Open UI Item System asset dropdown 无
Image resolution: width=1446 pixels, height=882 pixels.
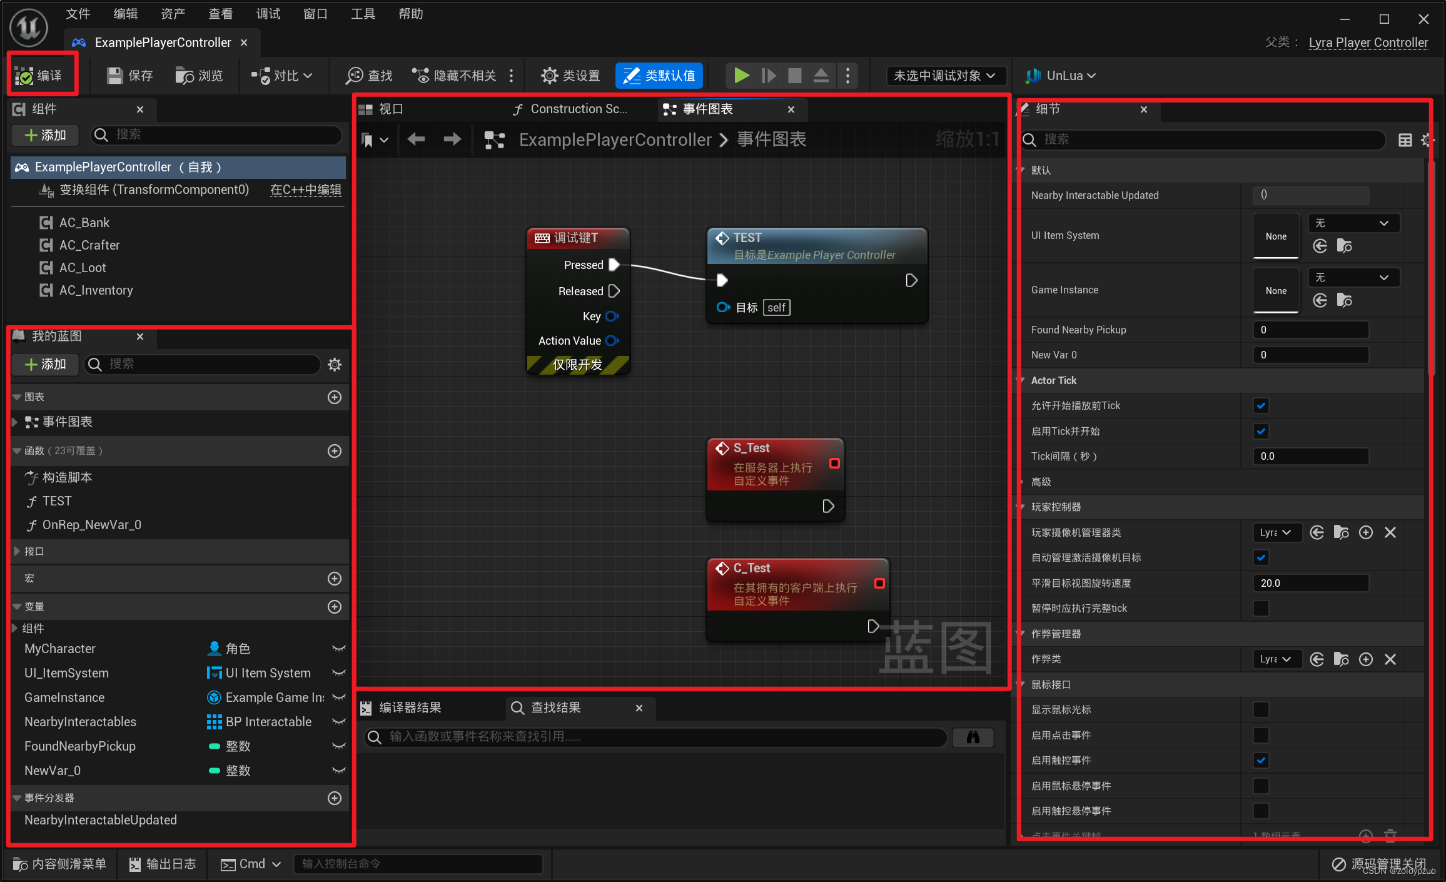pyautogui.click(x=1353, y=223)
